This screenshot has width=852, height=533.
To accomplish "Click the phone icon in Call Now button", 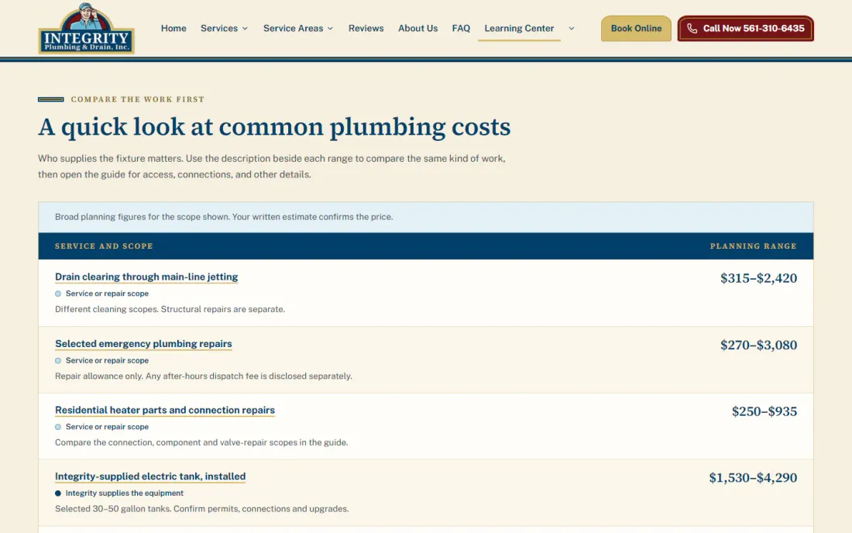I will [692, 28].
